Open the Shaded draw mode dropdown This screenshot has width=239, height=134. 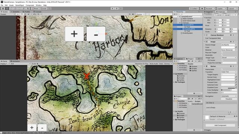(x=7, y=14)
